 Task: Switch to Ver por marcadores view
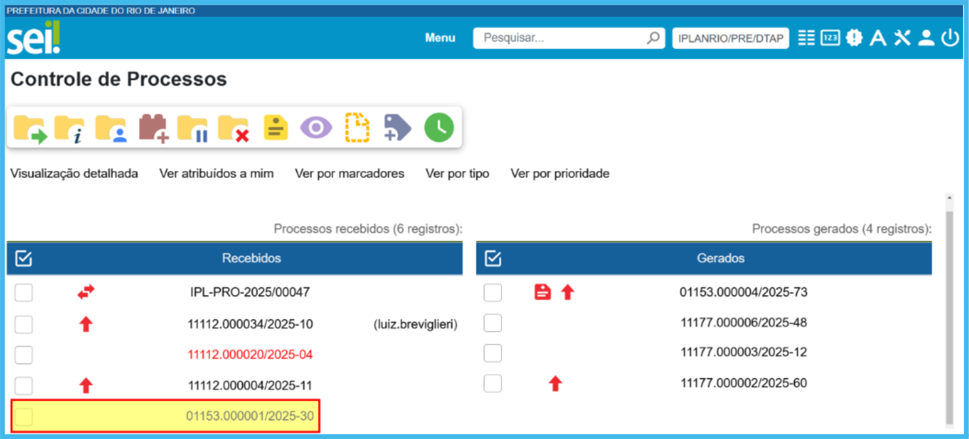click(x=349, y=174)
